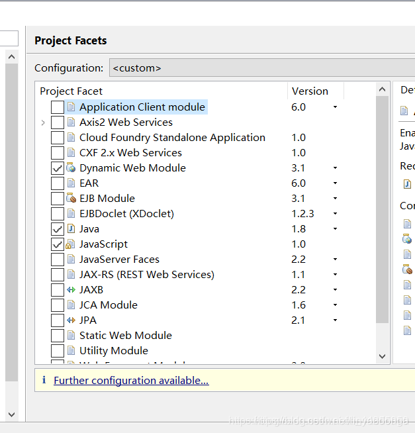Image resolution: width=415 pixels, height=433 pixels.
Task: Tick the EAR facet checkbox
Action: tap(58, 183)
